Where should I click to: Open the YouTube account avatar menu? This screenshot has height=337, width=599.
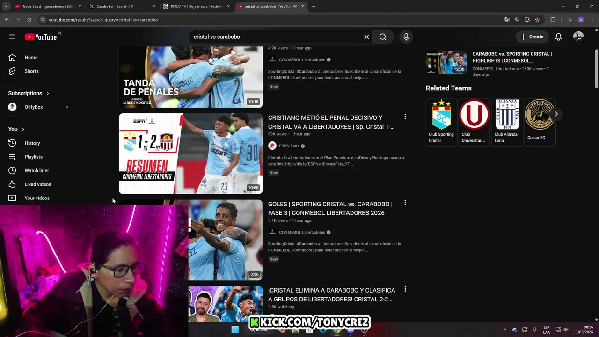[x=578, y=37]
